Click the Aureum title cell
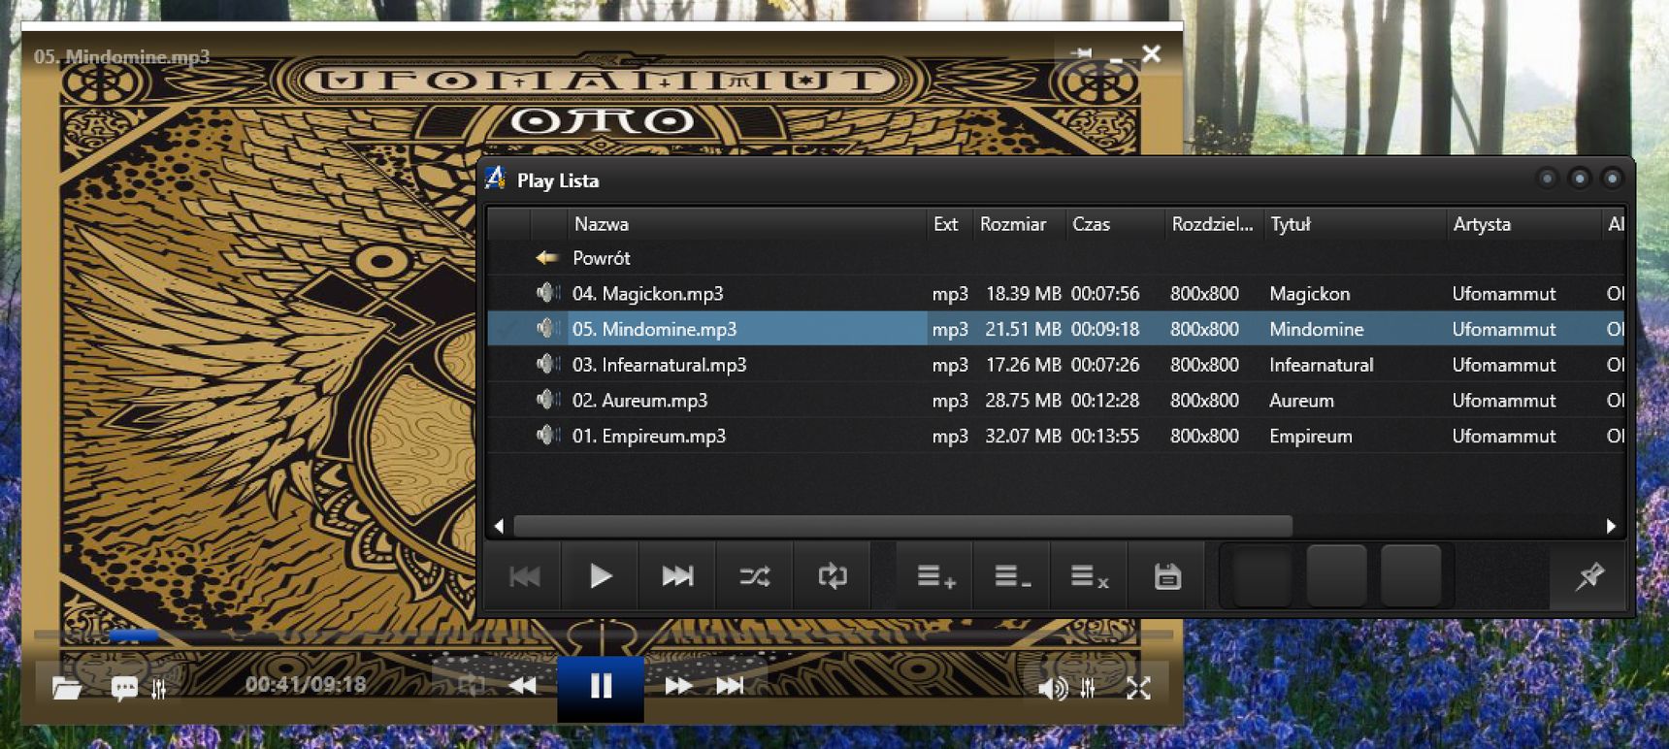1669x749 pixels. click(1301, 401)
